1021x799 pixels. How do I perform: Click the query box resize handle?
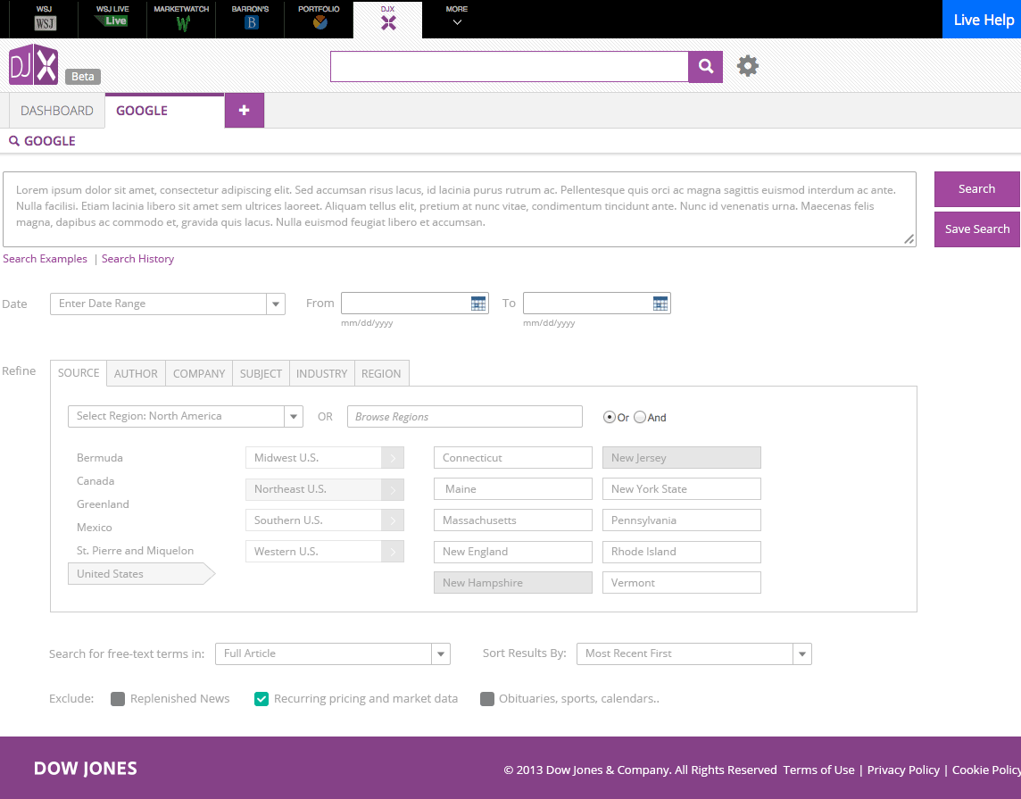tap(909, 239)
